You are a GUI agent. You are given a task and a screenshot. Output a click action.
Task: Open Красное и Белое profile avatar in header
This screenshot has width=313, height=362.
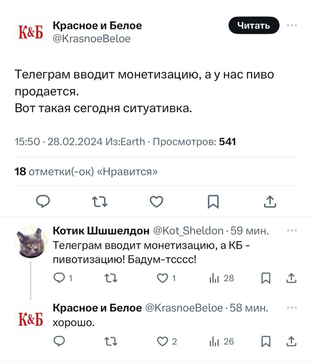coord(31,32)
